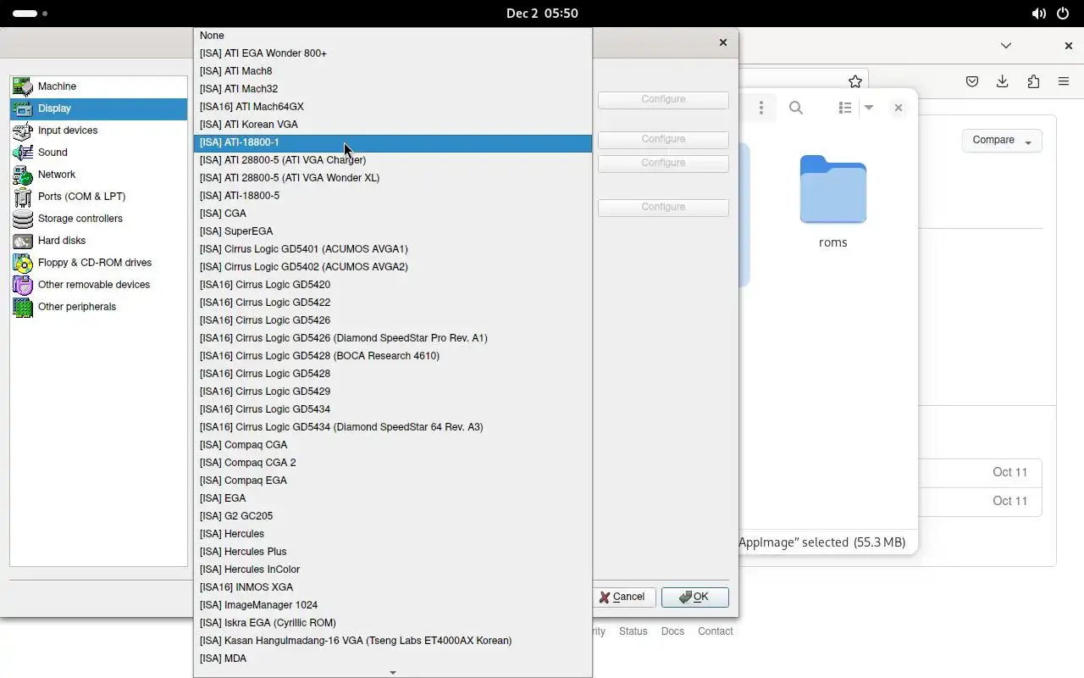Open the browser hamburger menu
1084x678 pixels.
(x=1064, y=81)
